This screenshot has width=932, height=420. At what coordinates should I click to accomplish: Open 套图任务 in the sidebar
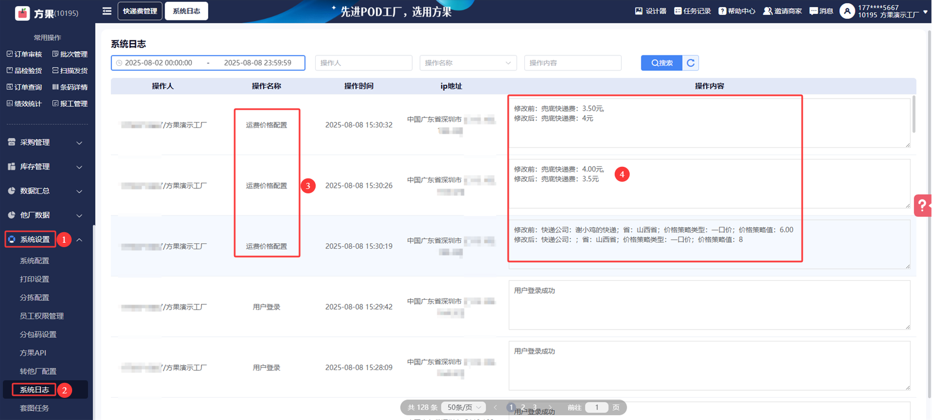34,408
